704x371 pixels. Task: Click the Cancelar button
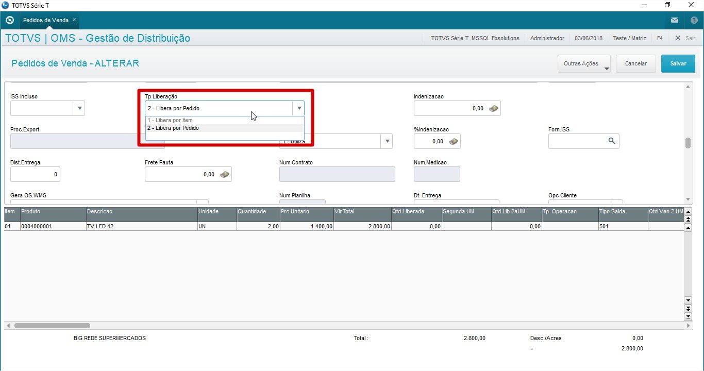(x=635, y=63)
